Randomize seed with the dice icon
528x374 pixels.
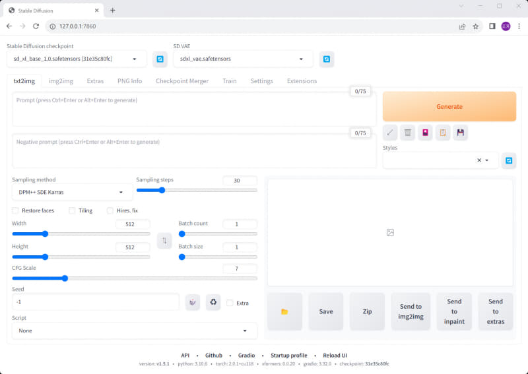(x=193, y=302)
